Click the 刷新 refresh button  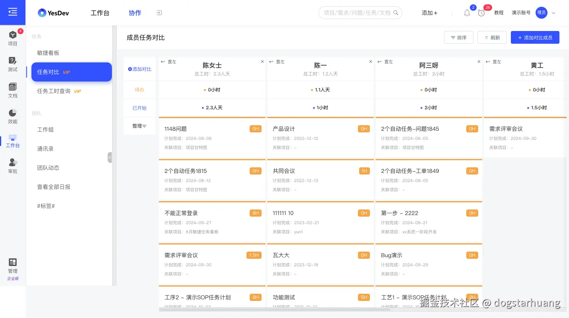(492, 37)
